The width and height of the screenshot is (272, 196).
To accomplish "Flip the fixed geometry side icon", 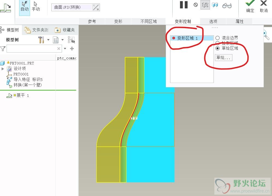I will coord(96,7).
